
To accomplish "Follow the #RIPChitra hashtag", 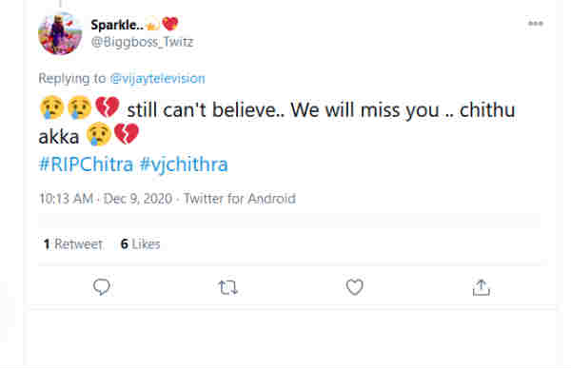I will (86, 165).
